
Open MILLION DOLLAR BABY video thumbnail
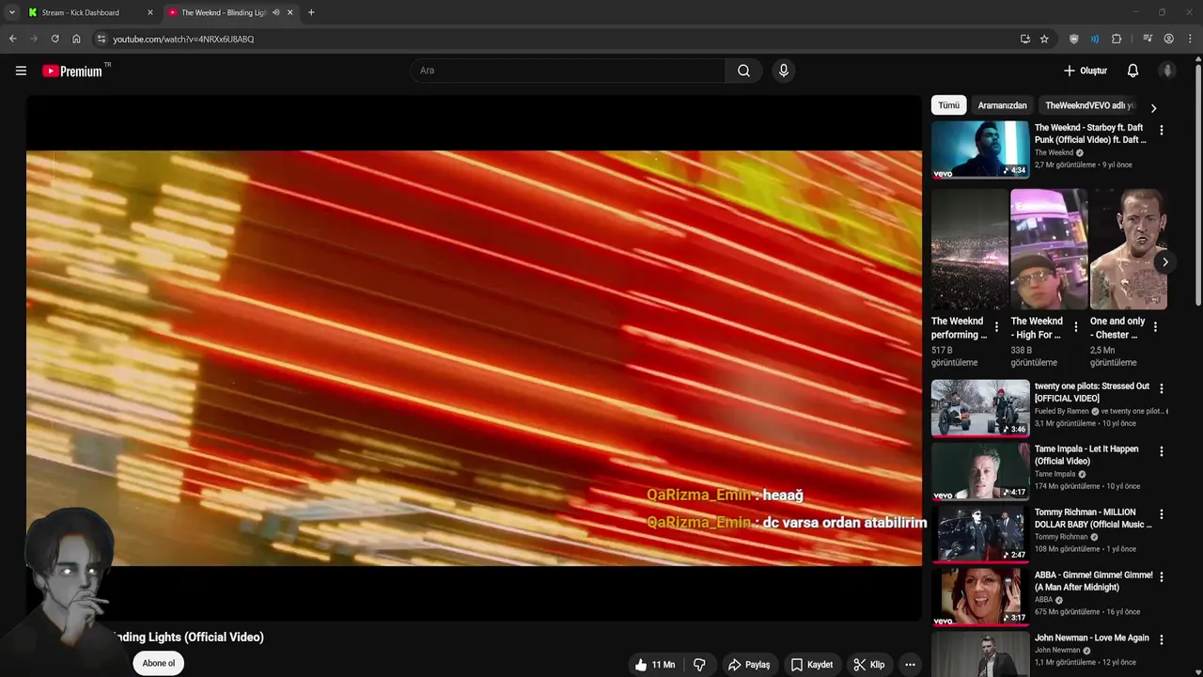click(x=980, y=533)
